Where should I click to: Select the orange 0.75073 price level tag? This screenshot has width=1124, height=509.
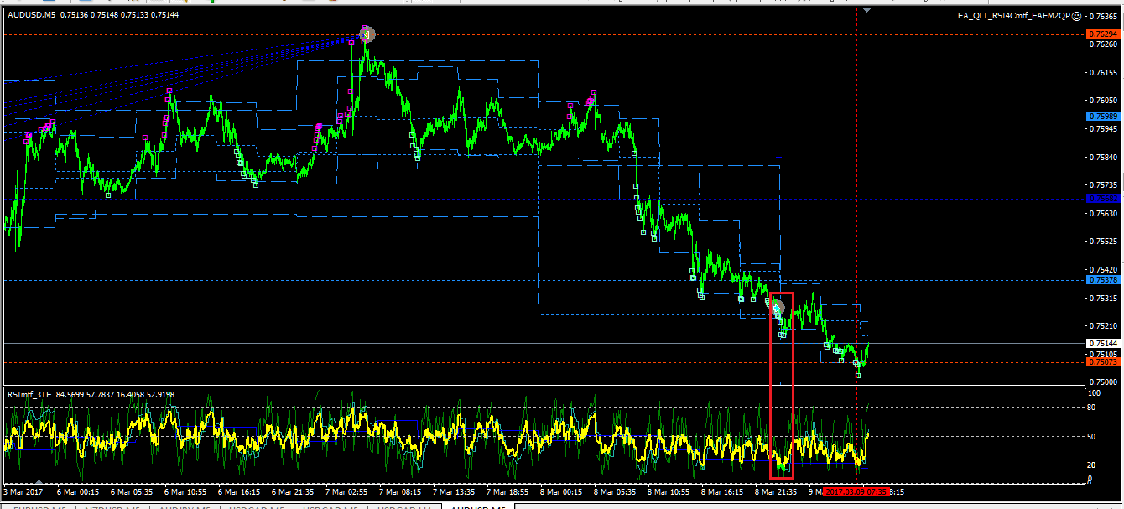click(1101, 361)
